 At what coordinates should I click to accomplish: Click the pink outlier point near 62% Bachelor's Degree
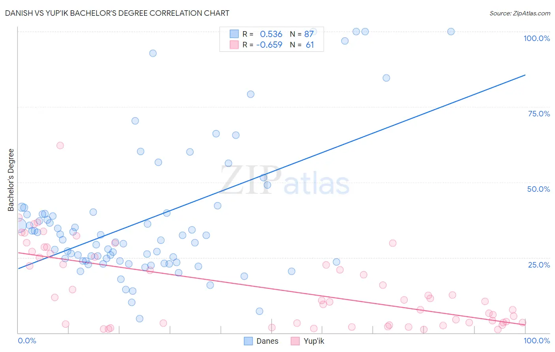click(x=60, y=145)
